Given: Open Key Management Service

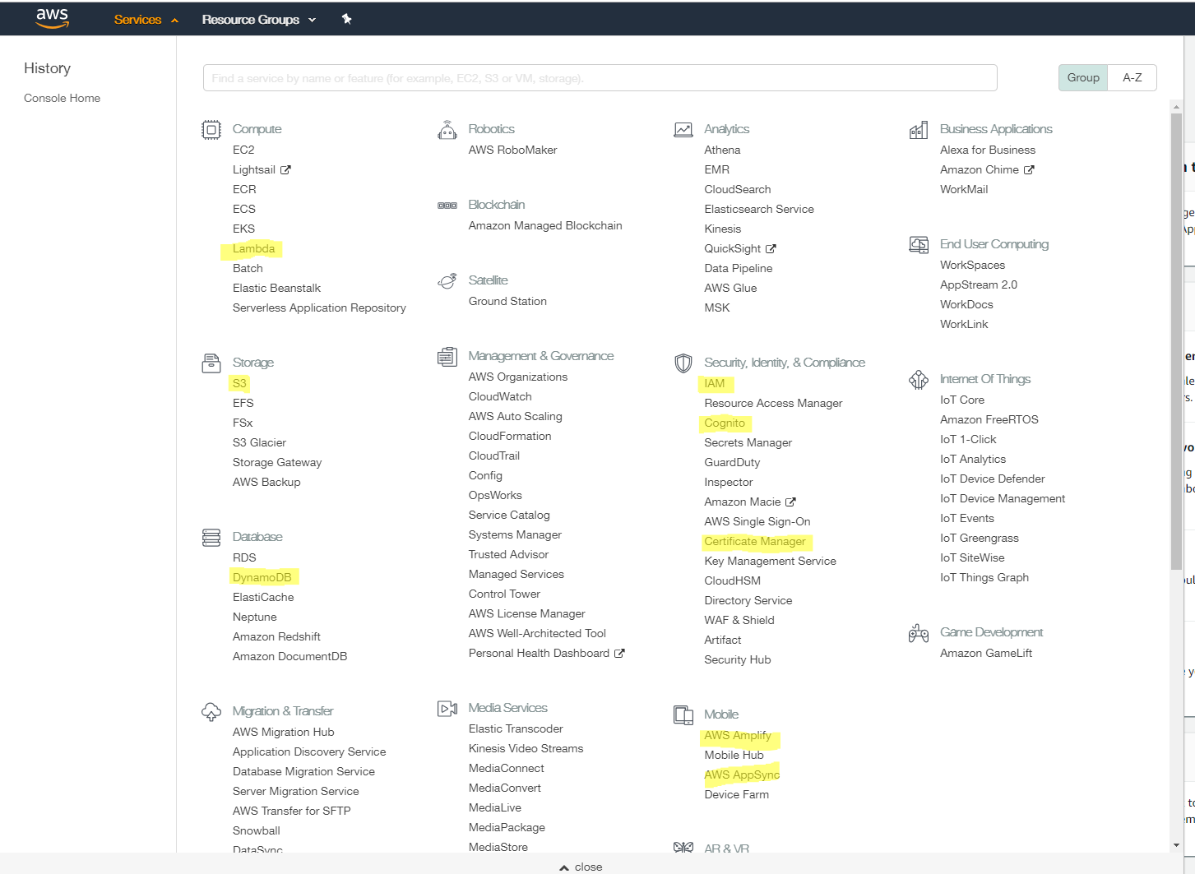Looking at the screenshot, I should tap(770, 562).
